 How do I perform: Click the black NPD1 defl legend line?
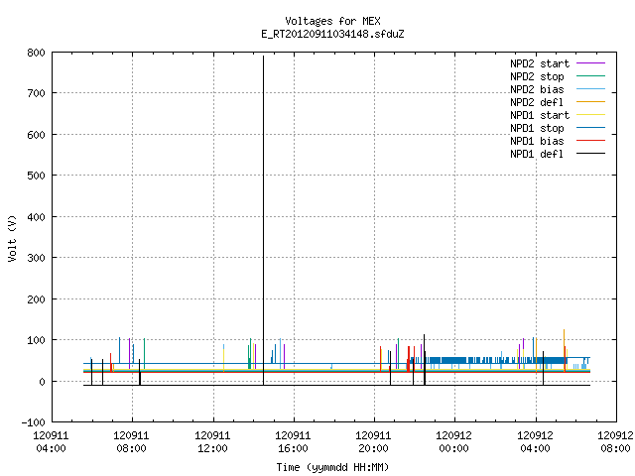(591, 154)
